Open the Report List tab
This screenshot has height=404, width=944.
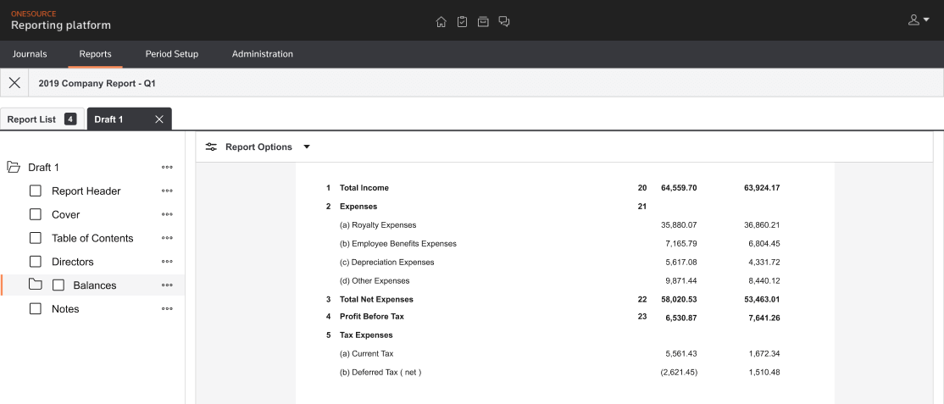pos(31,119)
